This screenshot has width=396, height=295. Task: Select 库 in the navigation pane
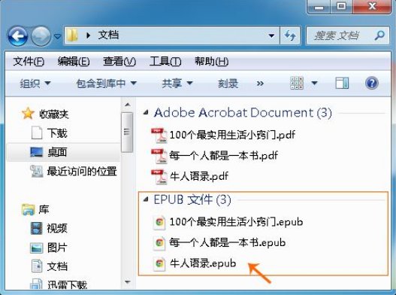(x=44, y=209)
